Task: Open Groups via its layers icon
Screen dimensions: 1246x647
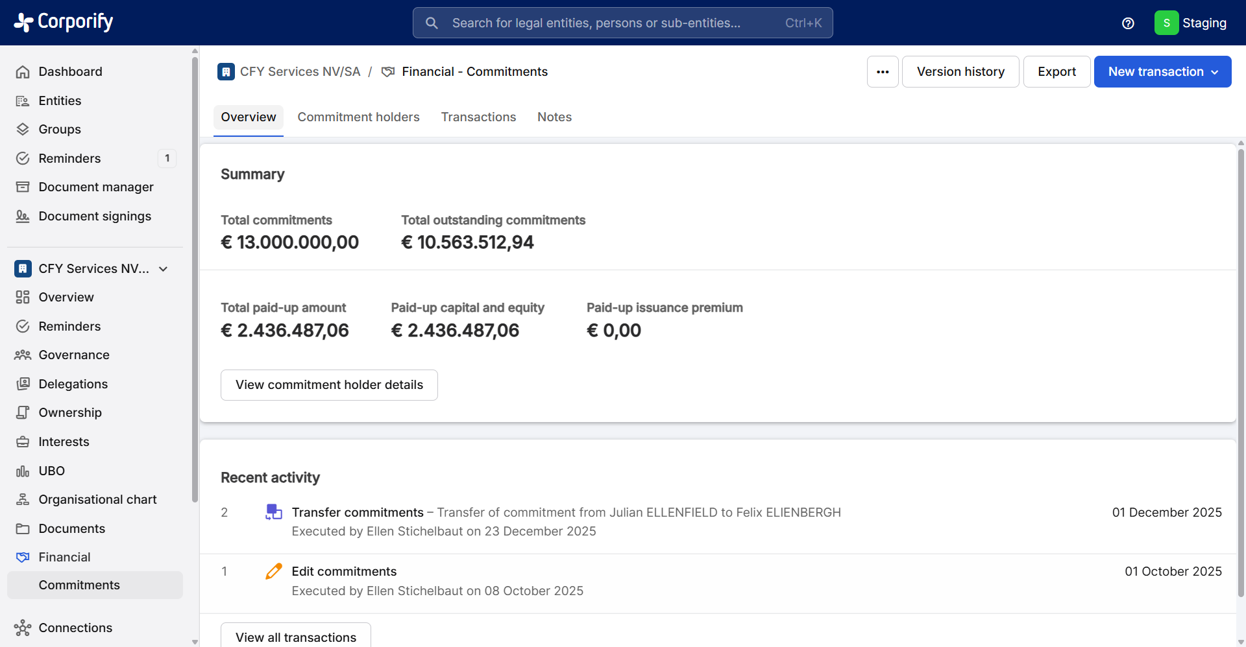Action: tap(23, 129)
